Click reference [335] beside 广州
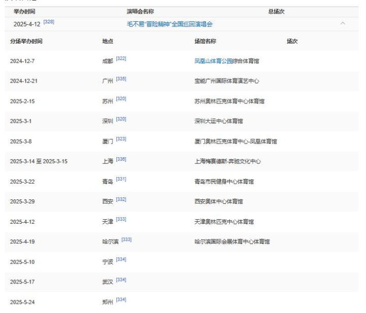Viewport: 366px width, 313px height. [x=121, y=79]
